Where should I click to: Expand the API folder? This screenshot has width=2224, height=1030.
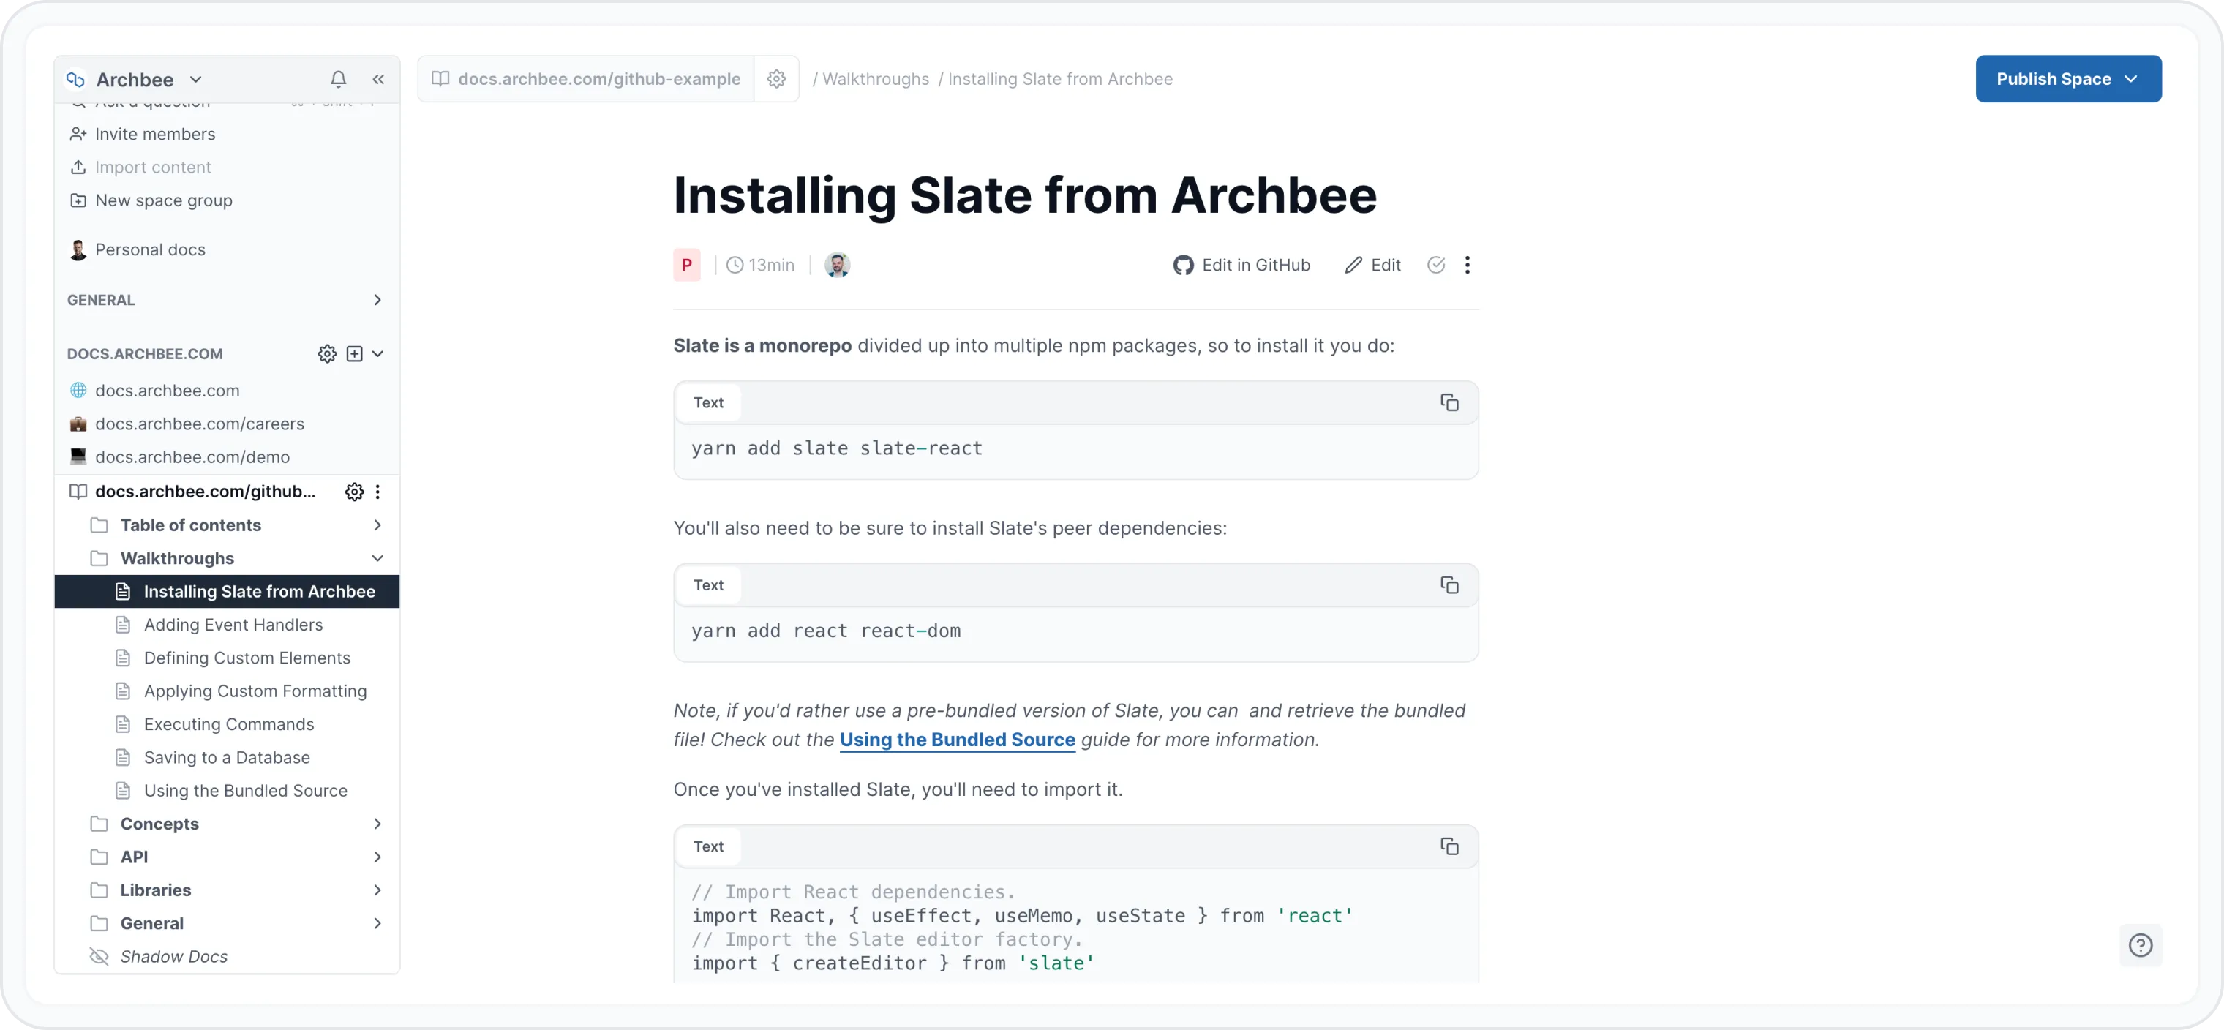click(377, 857)
